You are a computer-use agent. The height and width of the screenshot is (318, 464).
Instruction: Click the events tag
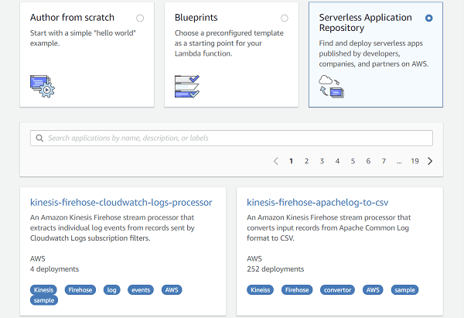click(141, 290)
